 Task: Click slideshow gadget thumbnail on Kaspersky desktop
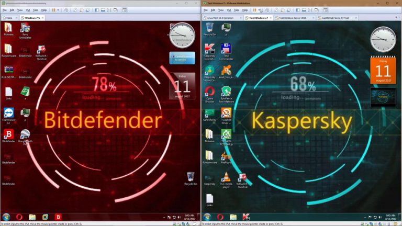click(x=383, y=97)
